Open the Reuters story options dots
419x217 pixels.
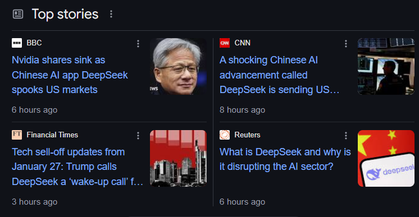[346, 136]
